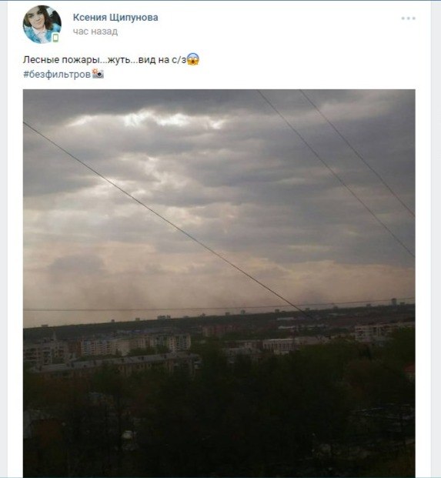
Task: Click the camera emoji after the hashtag
Action: pyautogui.click(x=98, y=74)
